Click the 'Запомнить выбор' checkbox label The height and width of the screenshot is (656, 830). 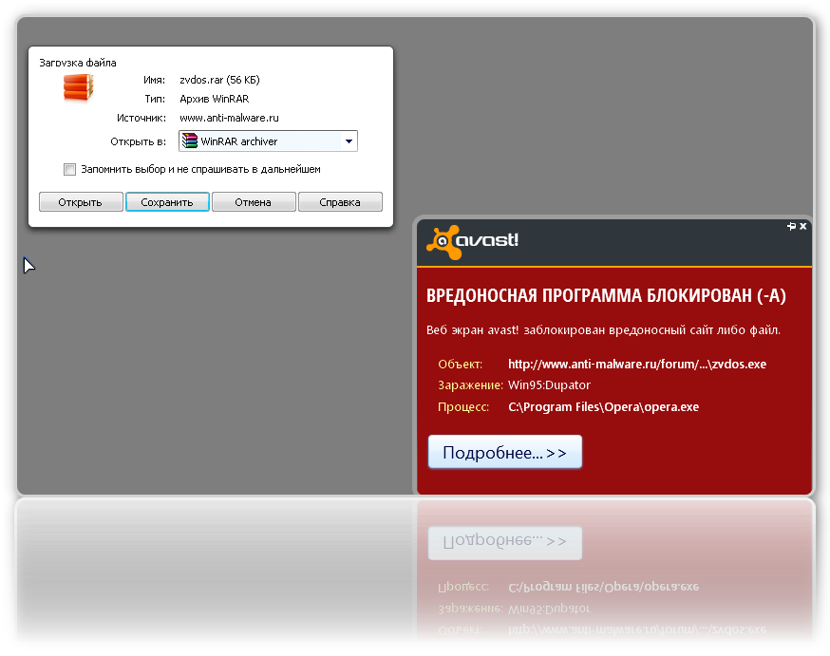pyautogui.click(x=200, y=169)
